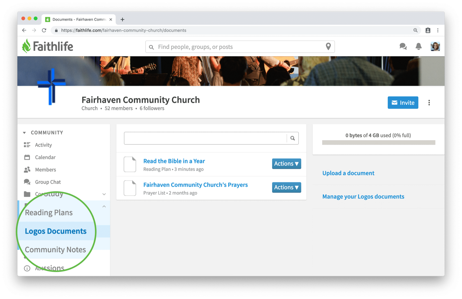Open the browser extension clipboard icon

tap(428, 30)
